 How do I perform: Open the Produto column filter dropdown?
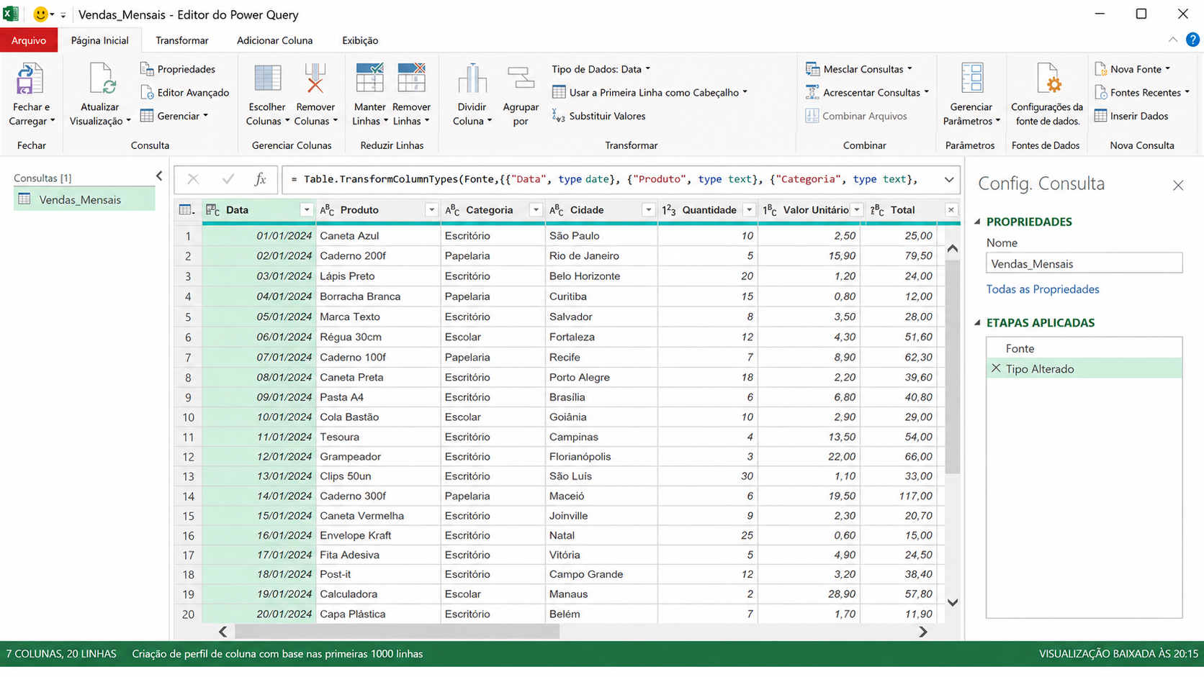coord(431,210)
